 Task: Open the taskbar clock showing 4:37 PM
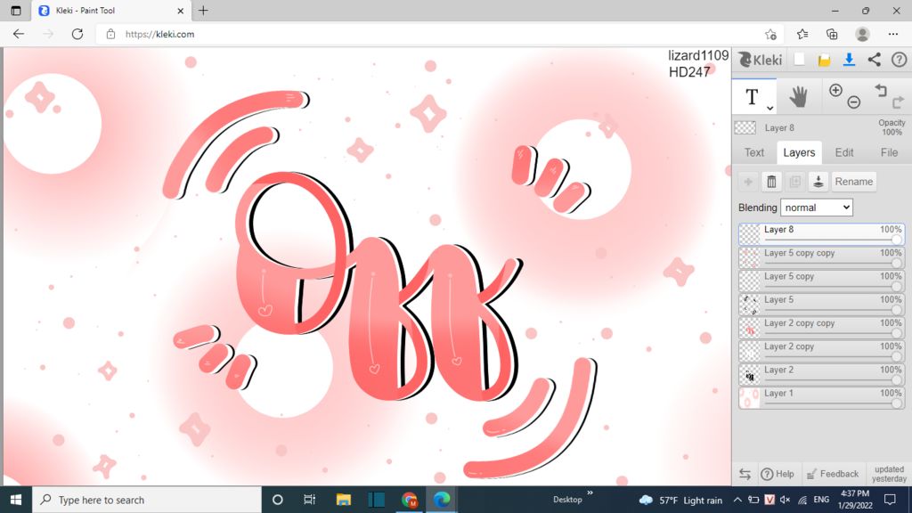point(856,500)
